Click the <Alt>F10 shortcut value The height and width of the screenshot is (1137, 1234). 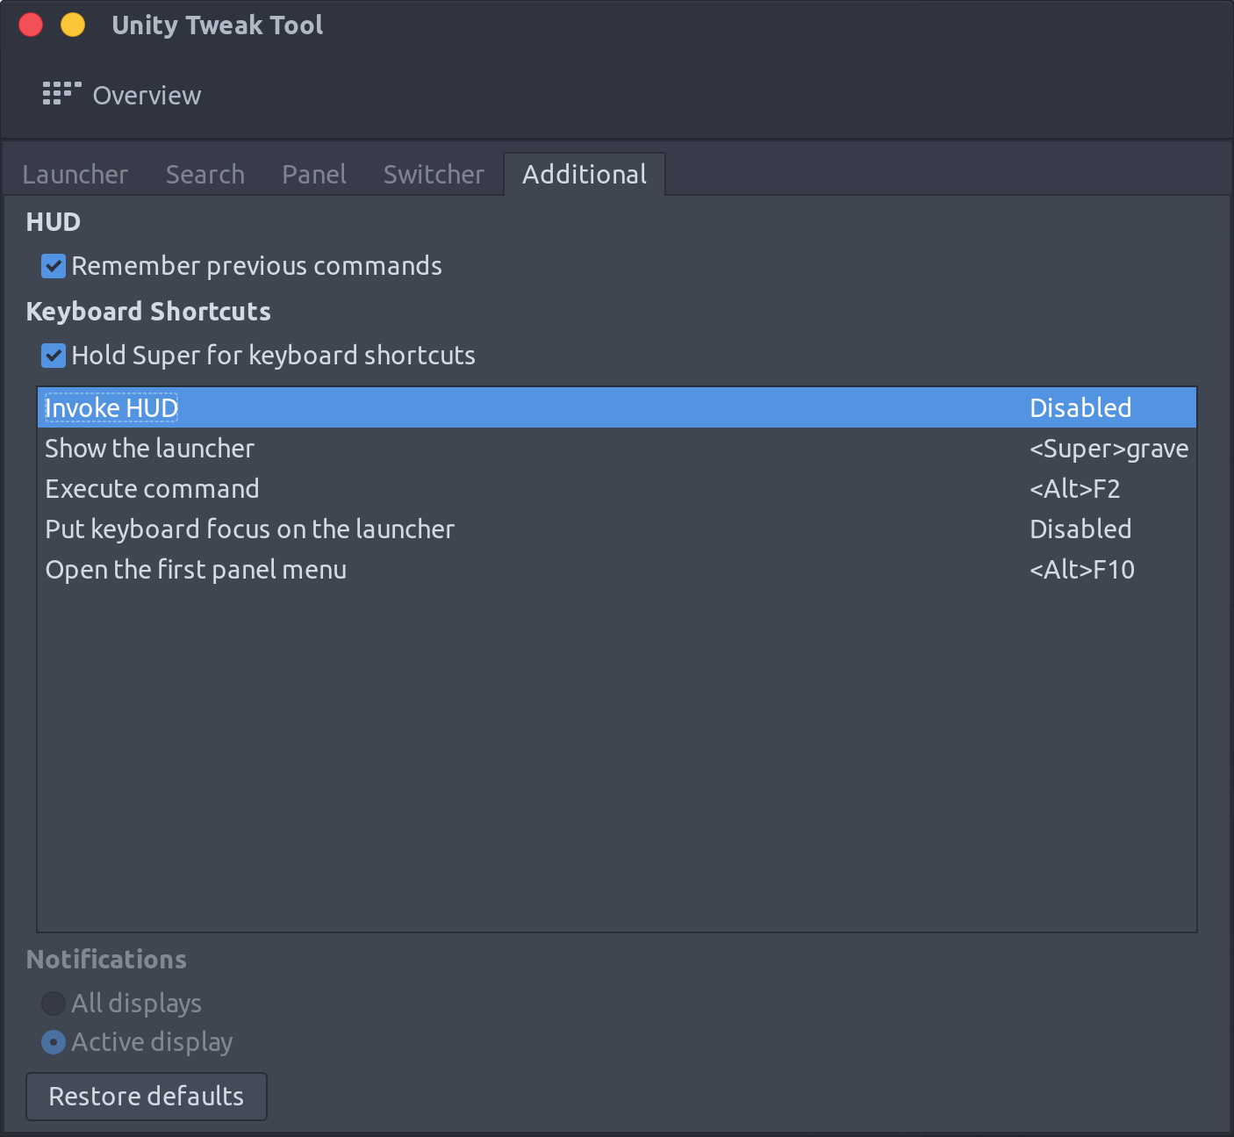point(1081,569)
